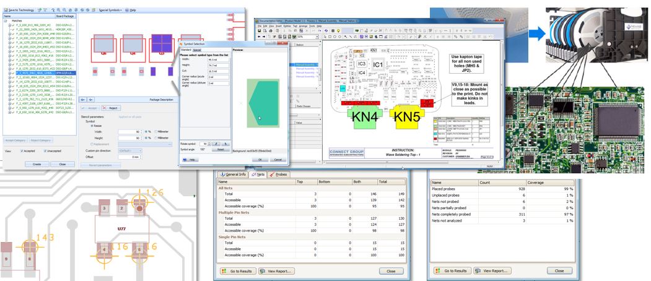Click the Save to Technology icon
651x281 pixels.
pyautogui.click(x=5, y=11)
